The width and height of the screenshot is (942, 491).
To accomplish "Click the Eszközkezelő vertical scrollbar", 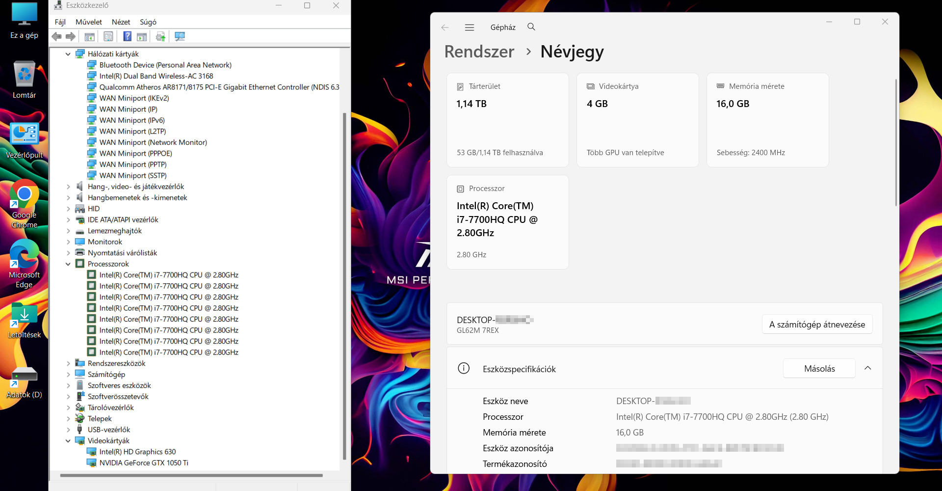I will [x=344, y=286].
